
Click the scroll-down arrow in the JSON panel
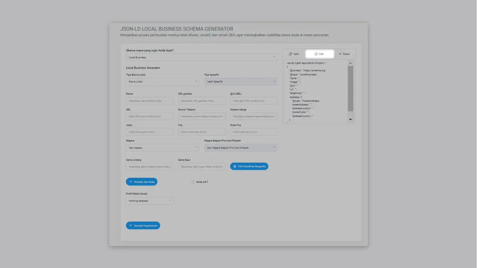[350, 119]
